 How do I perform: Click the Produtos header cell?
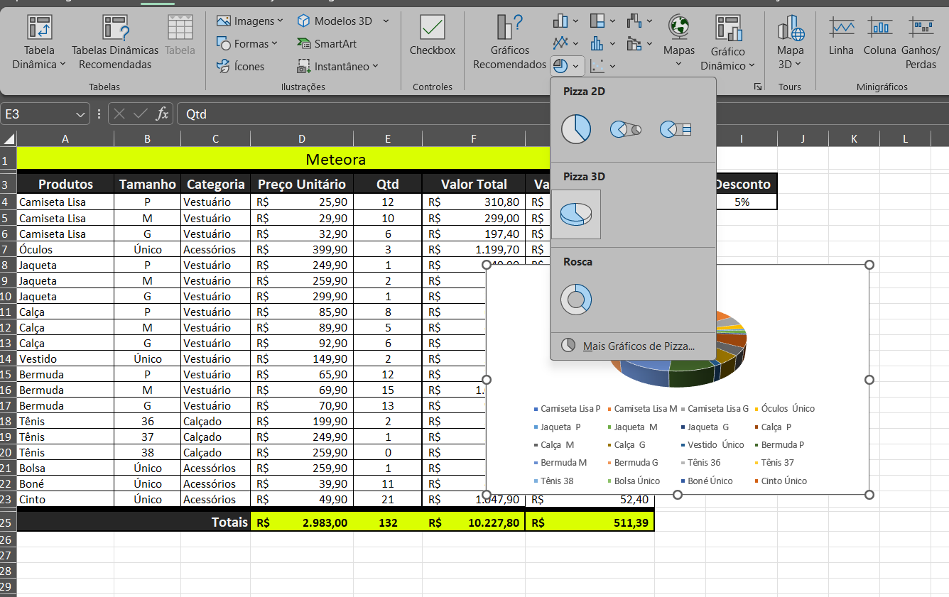(65, 184)
